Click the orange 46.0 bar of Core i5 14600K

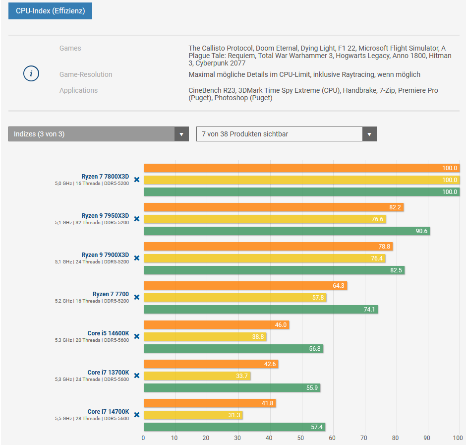click(216, 325)
